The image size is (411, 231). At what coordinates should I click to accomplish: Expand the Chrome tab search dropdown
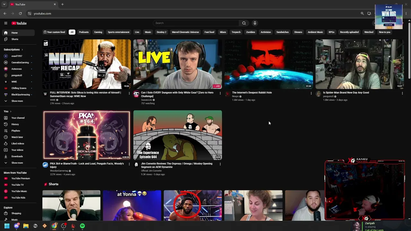(x=4, y=4)
